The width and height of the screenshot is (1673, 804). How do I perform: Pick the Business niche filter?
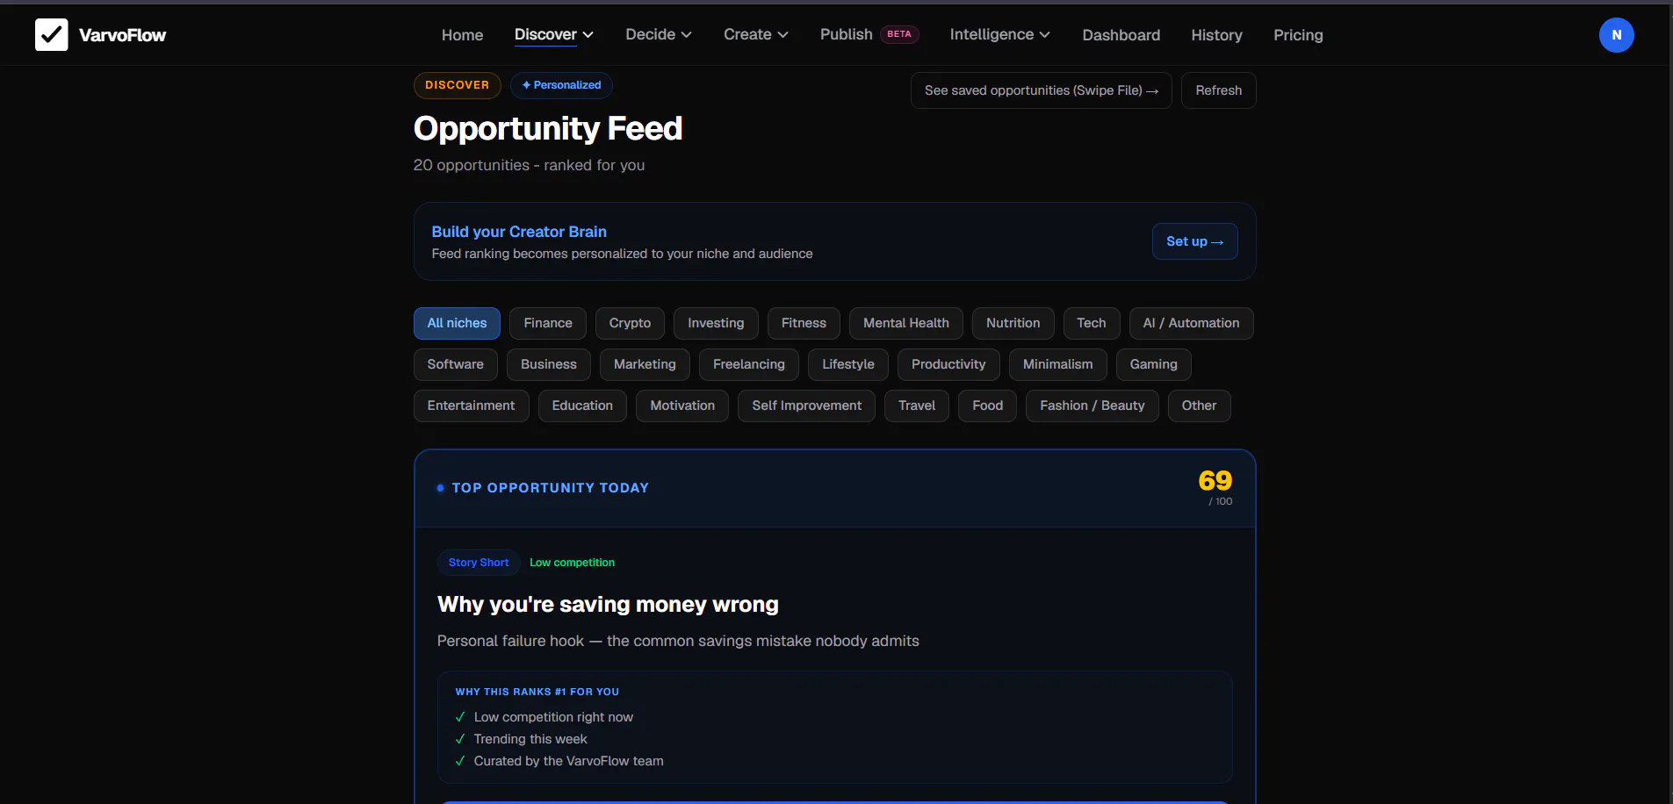click(548, 364)
